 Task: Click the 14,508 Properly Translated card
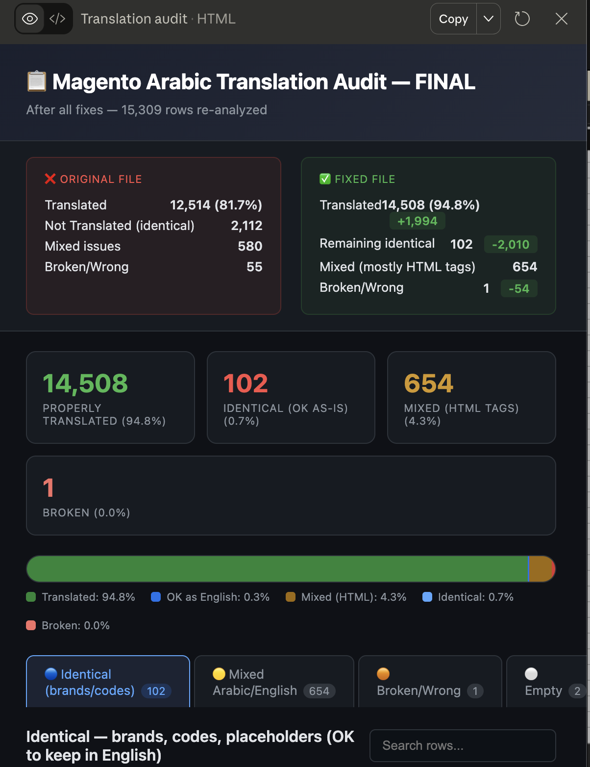pyautogui.click(x=110, y=397)
